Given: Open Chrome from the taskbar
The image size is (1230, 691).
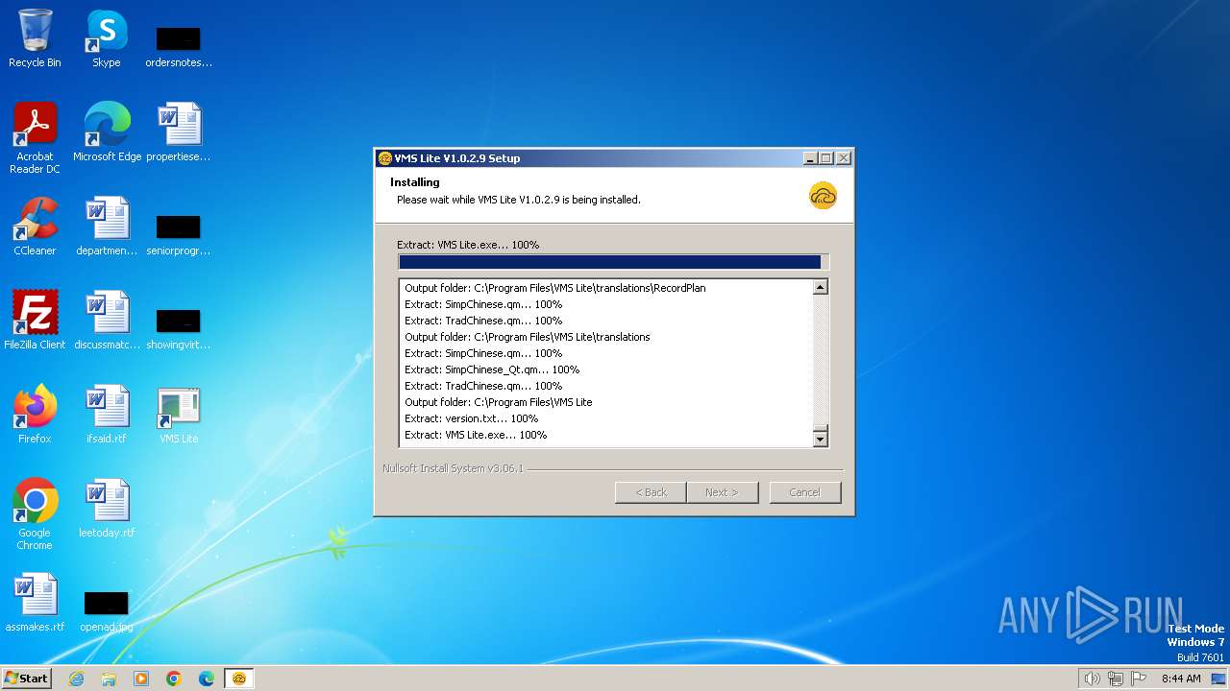Looking at the screenshot, I should click(x=174, y=679).
